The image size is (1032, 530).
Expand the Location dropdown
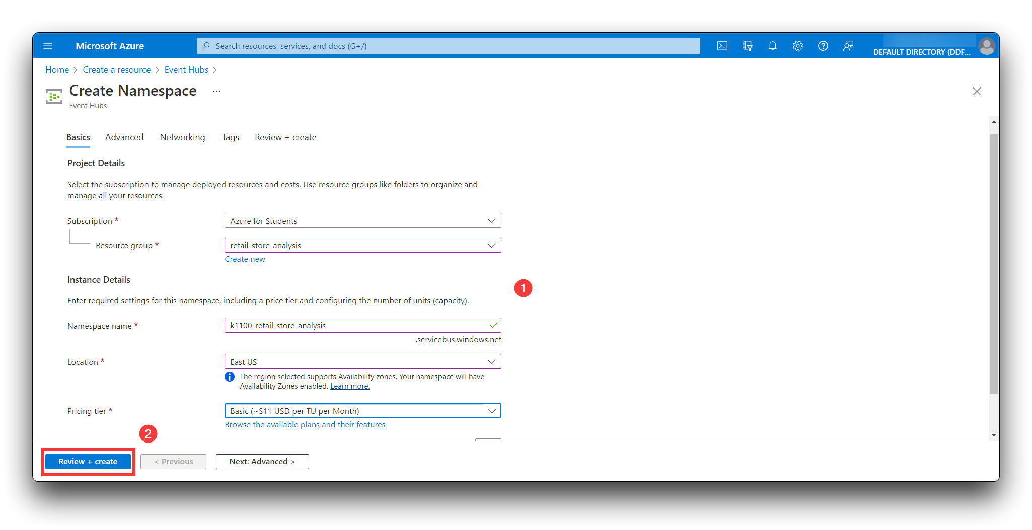click(363, 362)
